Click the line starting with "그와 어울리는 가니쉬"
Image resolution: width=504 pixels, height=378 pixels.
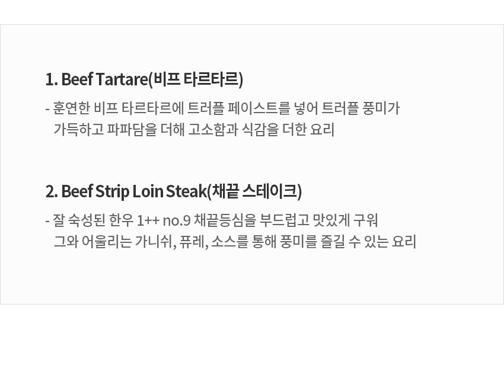tap(235, 241)
